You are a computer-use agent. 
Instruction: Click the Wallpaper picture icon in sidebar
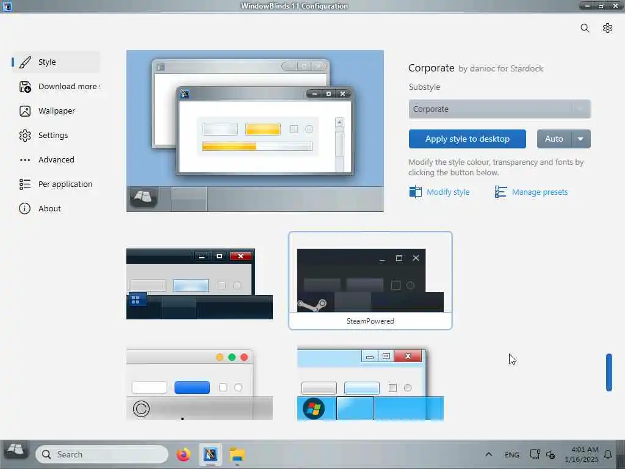24,111
